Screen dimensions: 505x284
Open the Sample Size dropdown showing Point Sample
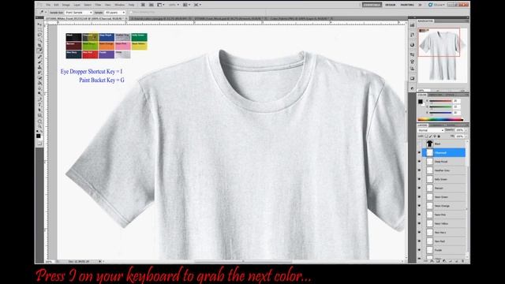(x=79, y=13)
